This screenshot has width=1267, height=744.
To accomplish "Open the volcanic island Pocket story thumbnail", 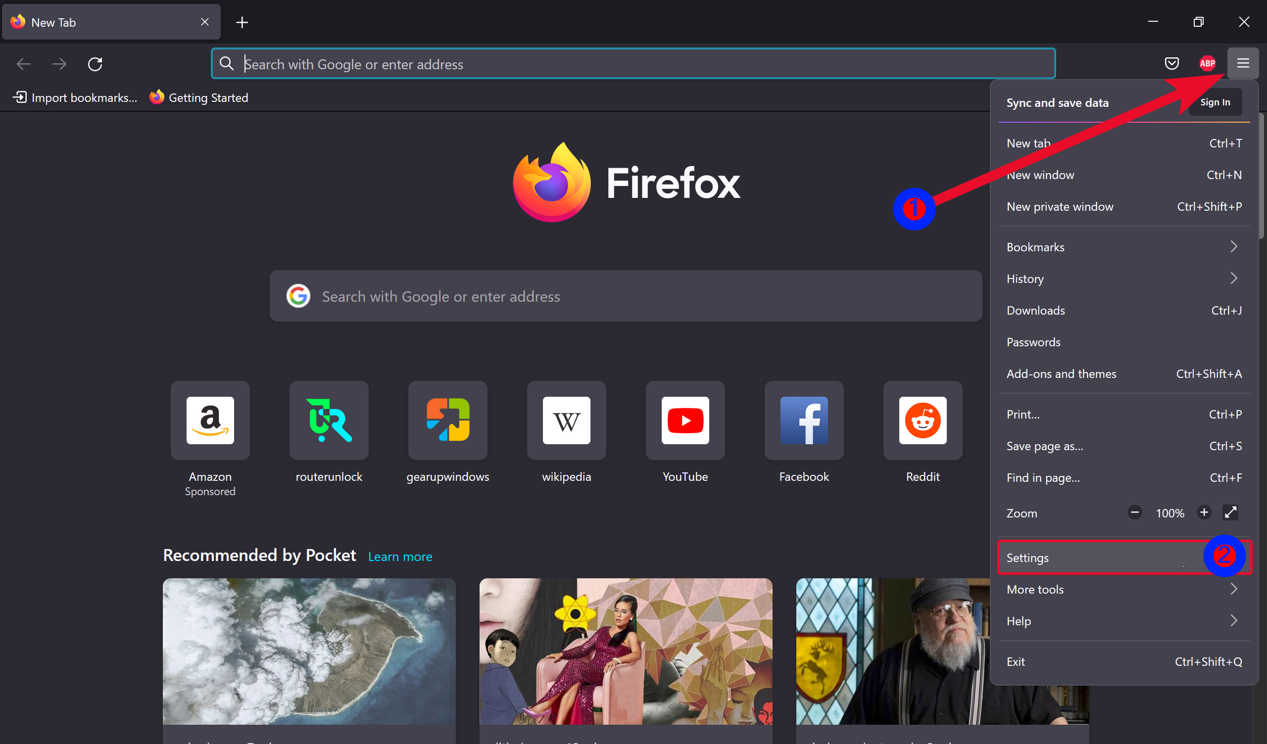I will [x=309, y=651].
